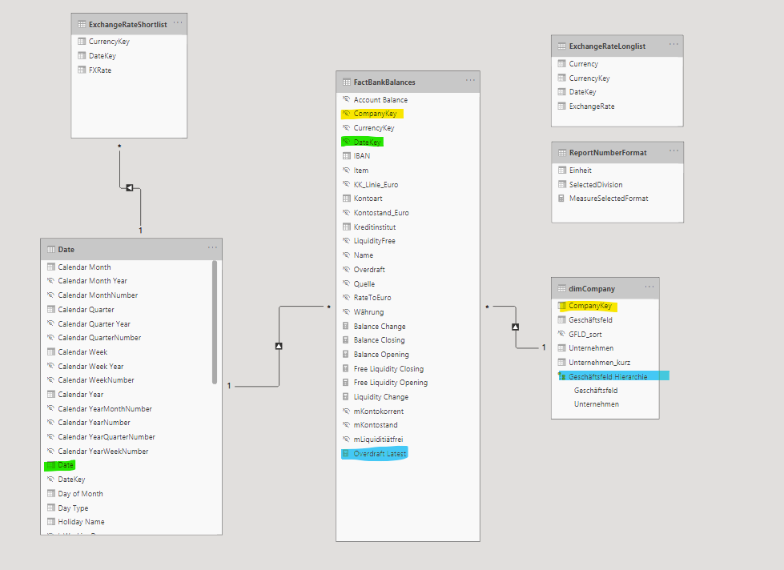Select Day Type field
This screenshot has height=570, width=784.
pos(73,508)
